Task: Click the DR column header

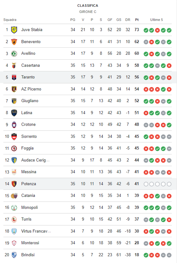Action: coord(128,20)
